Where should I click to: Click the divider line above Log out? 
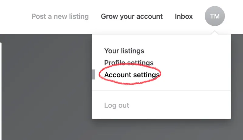(161, 91)
